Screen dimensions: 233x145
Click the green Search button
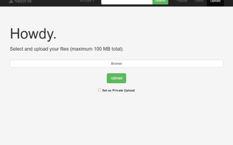coord(160,2)
